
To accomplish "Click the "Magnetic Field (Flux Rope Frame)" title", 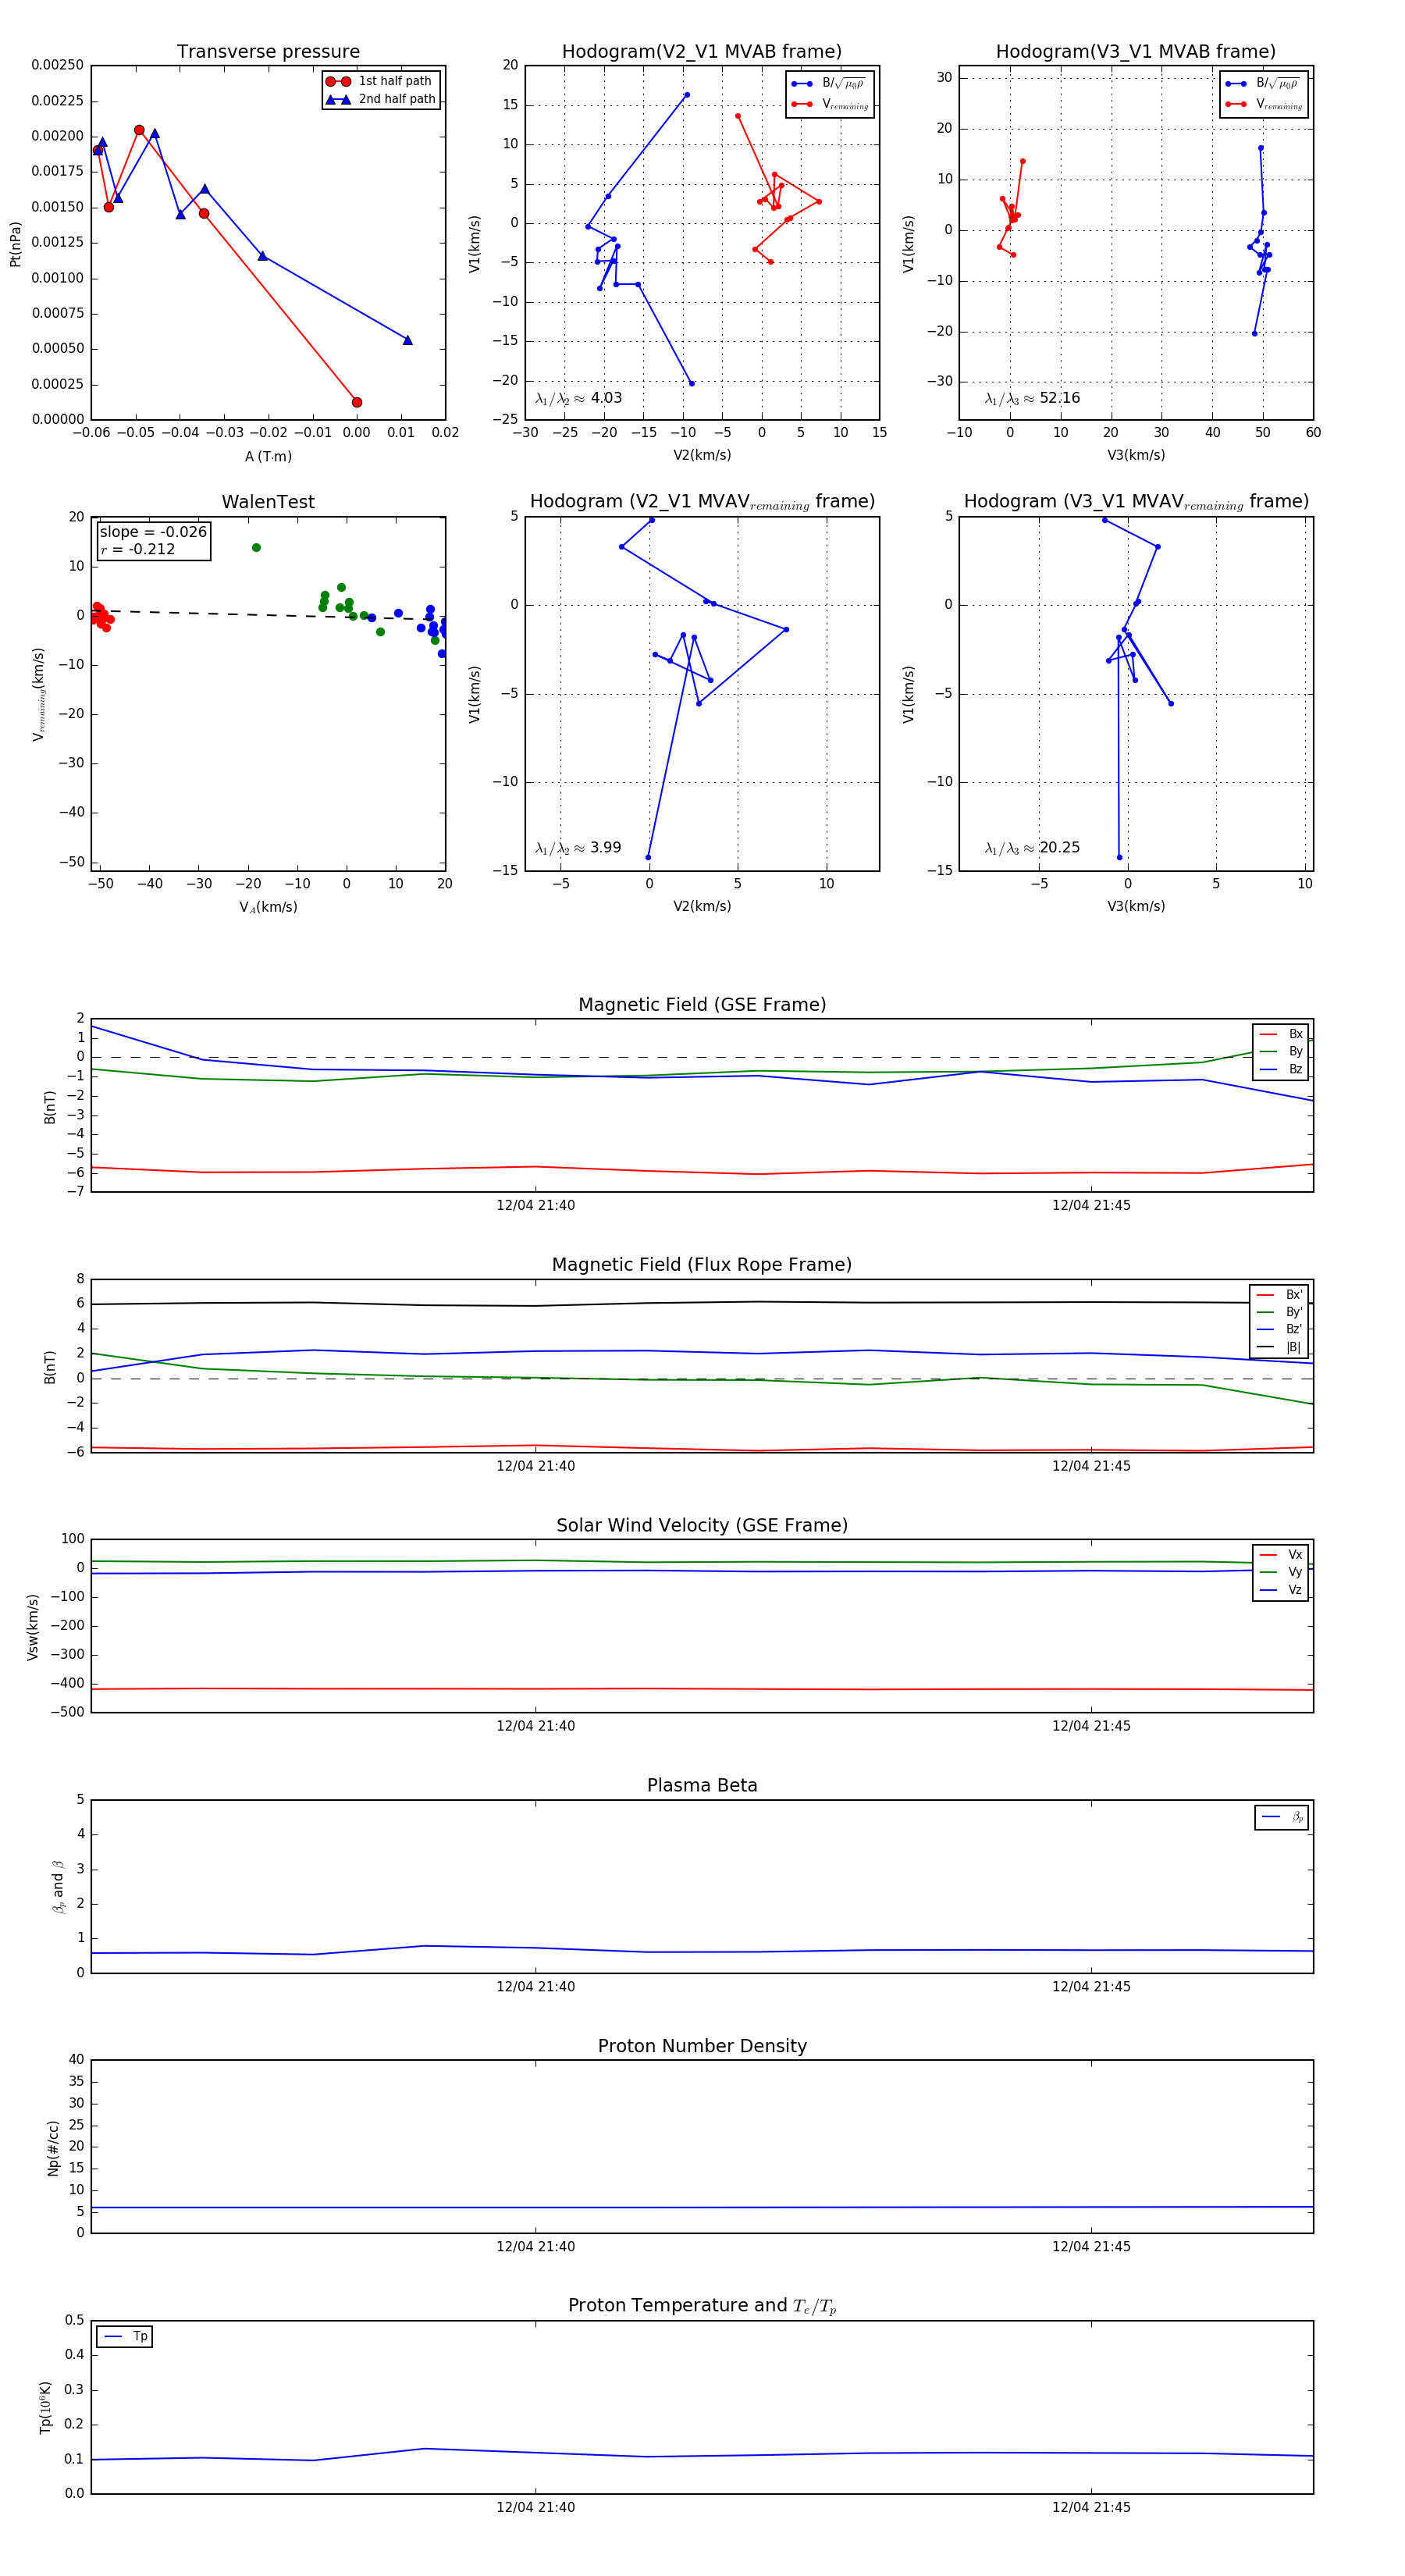I will pos(702,1265).
